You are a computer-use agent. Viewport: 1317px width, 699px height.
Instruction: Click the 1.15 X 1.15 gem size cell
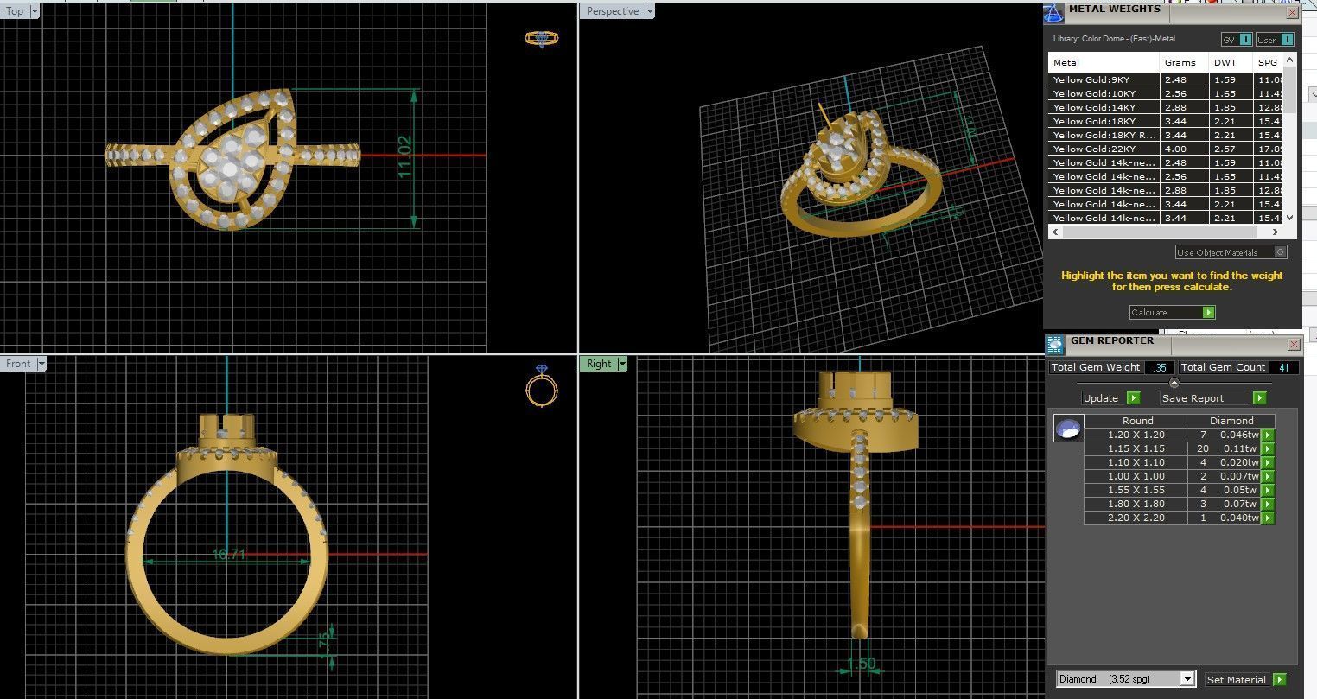1136,449
